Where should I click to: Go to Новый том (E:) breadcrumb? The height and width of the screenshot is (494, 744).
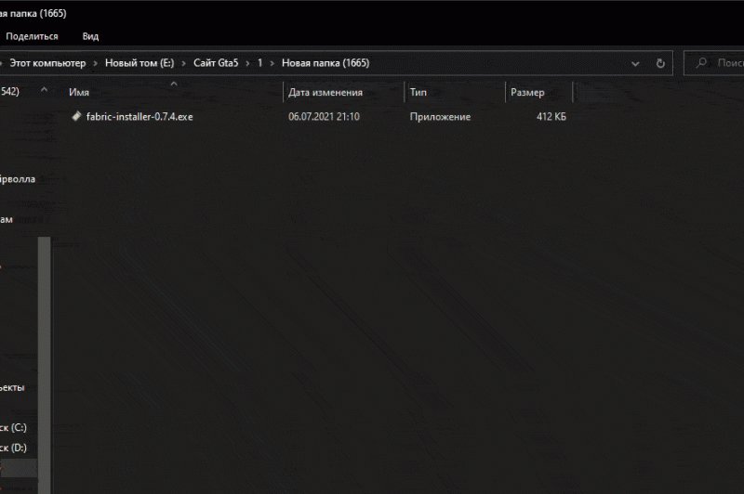tap(139, 63)
